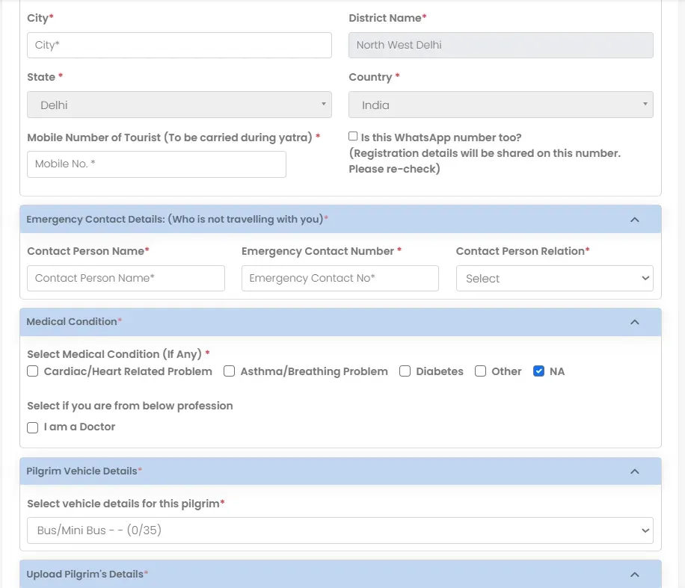Check the I am a Doctor box
The image size is (685, 588).
click(33, 427)
